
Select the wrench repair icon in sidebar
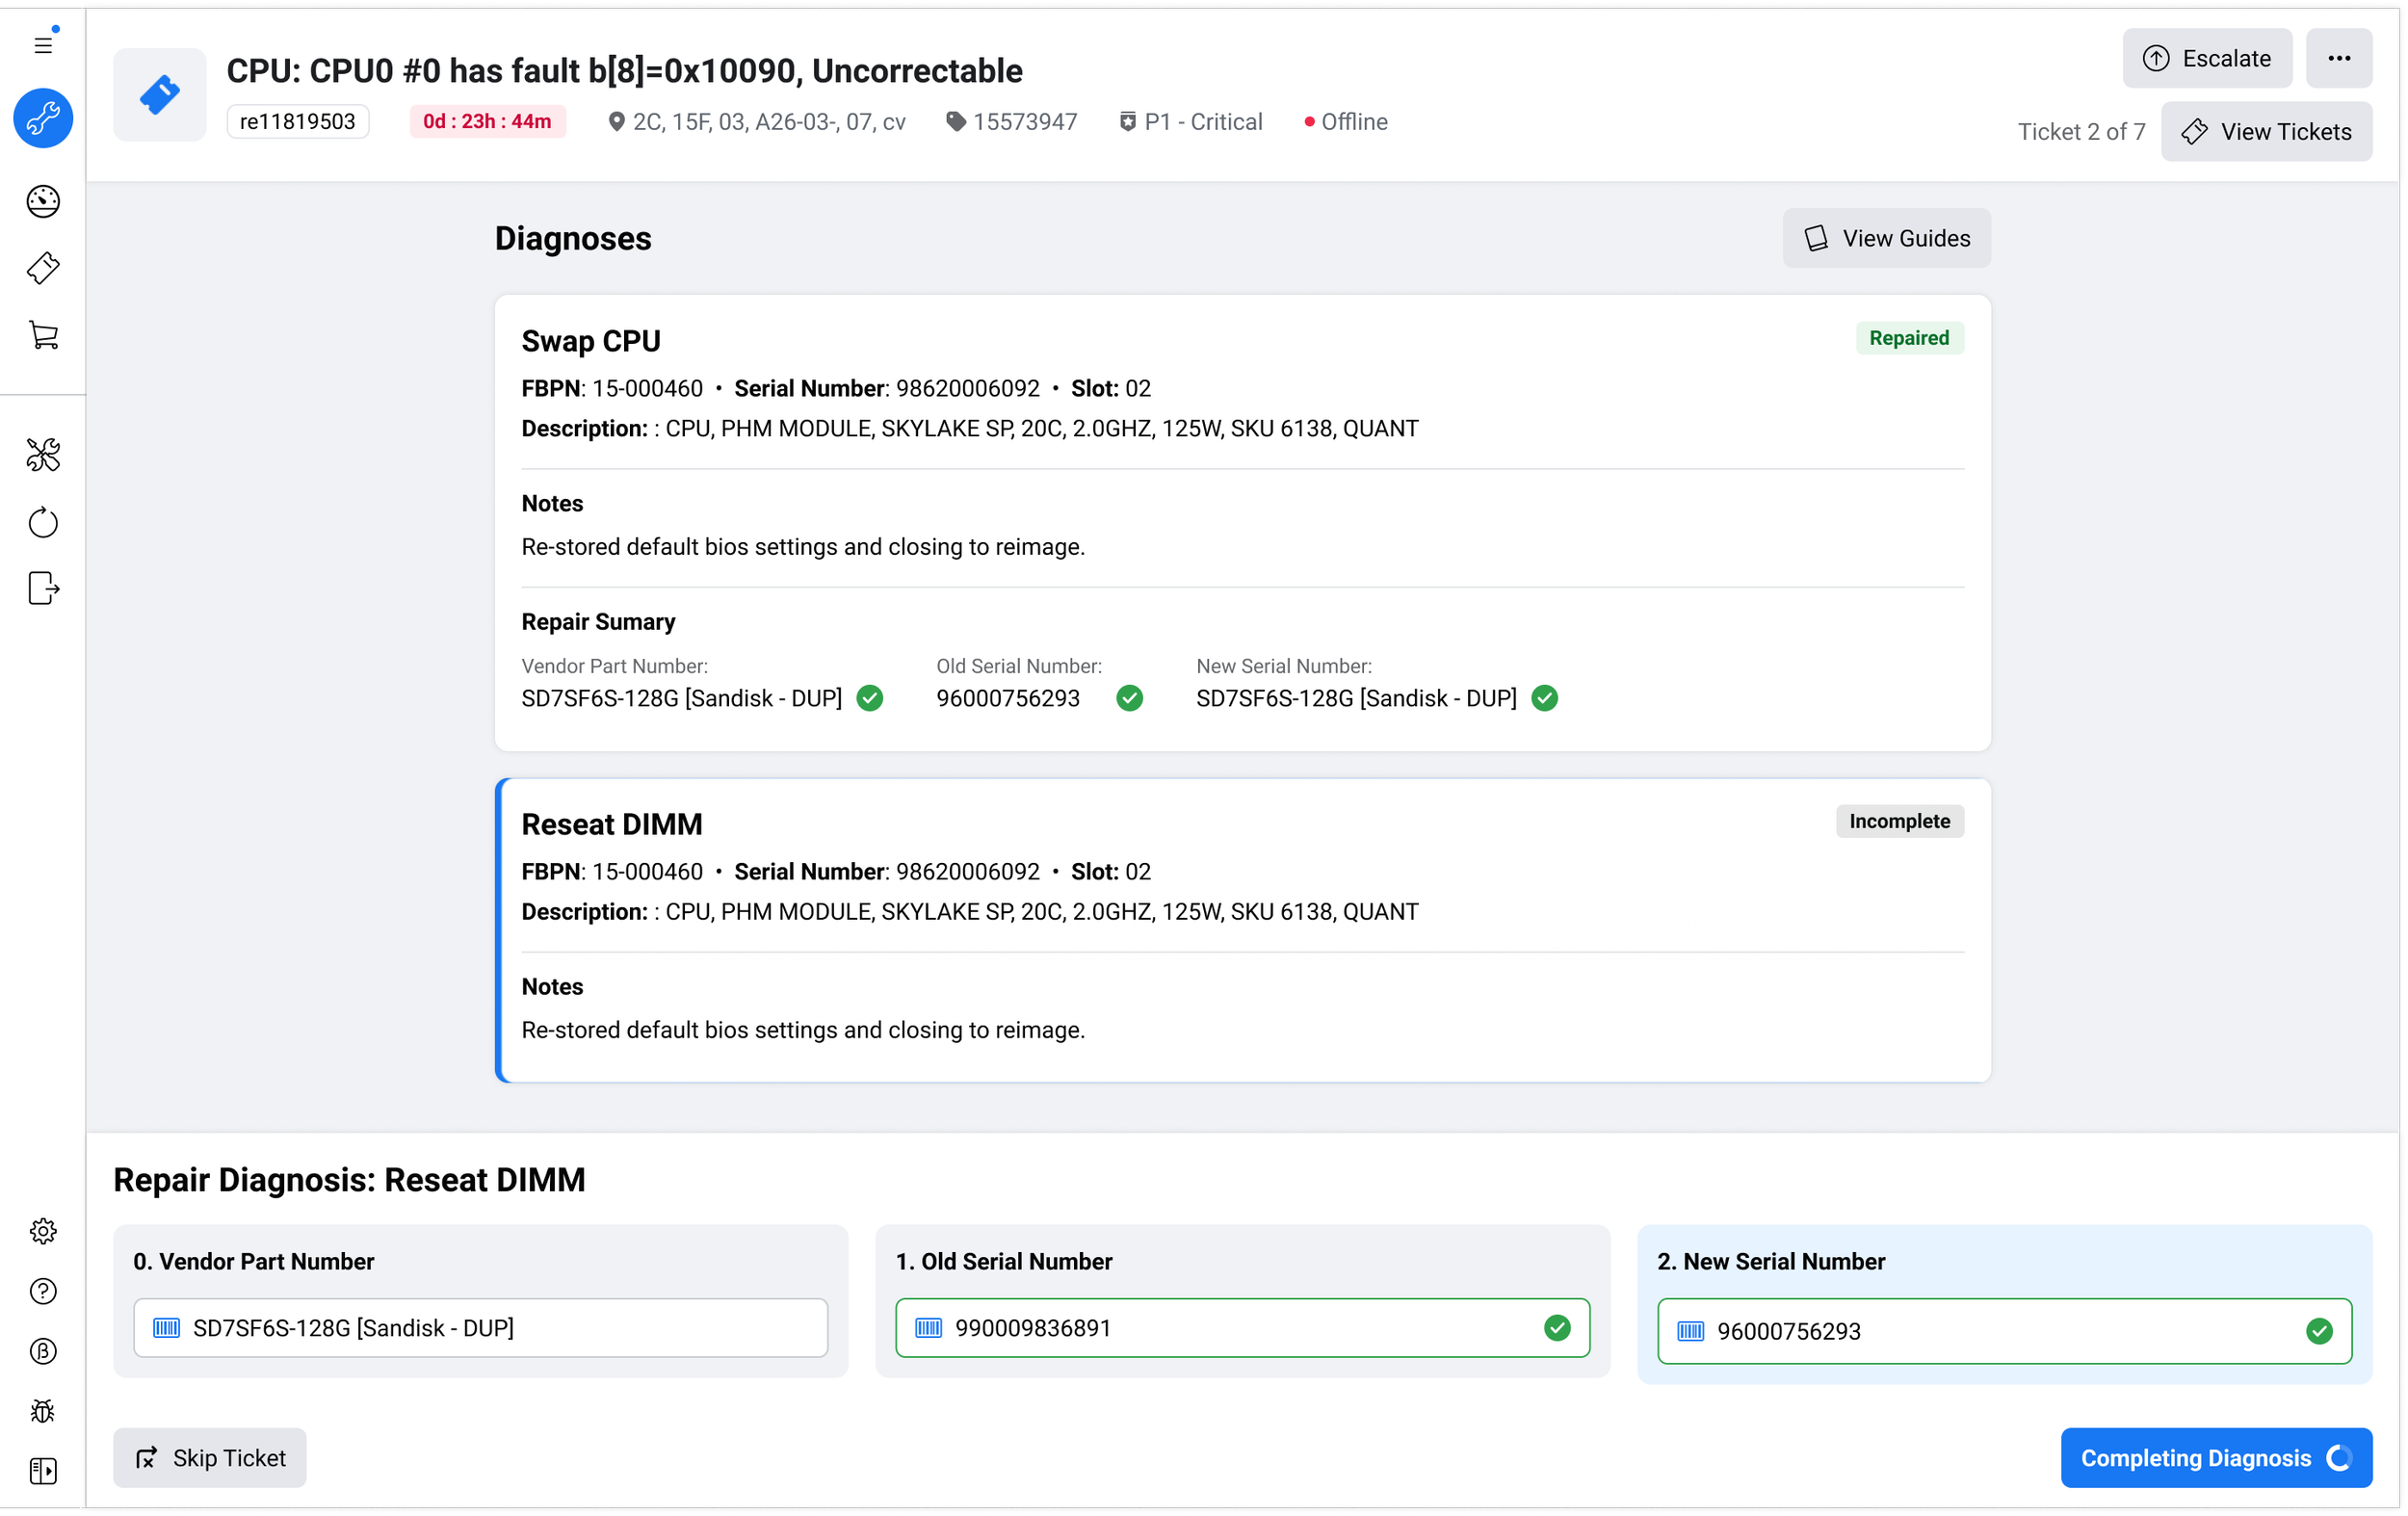coord(43,119)
